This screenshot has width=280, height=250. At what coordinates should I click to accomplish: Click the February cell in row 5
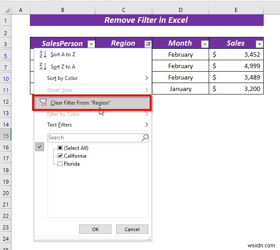coord(181,54)
